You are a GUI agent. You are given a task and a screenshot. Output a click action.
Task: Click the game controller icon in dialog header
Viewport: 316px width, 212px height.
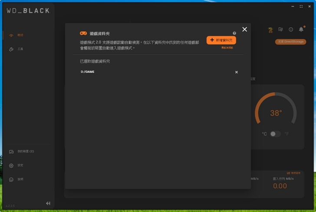pos(83,33)
